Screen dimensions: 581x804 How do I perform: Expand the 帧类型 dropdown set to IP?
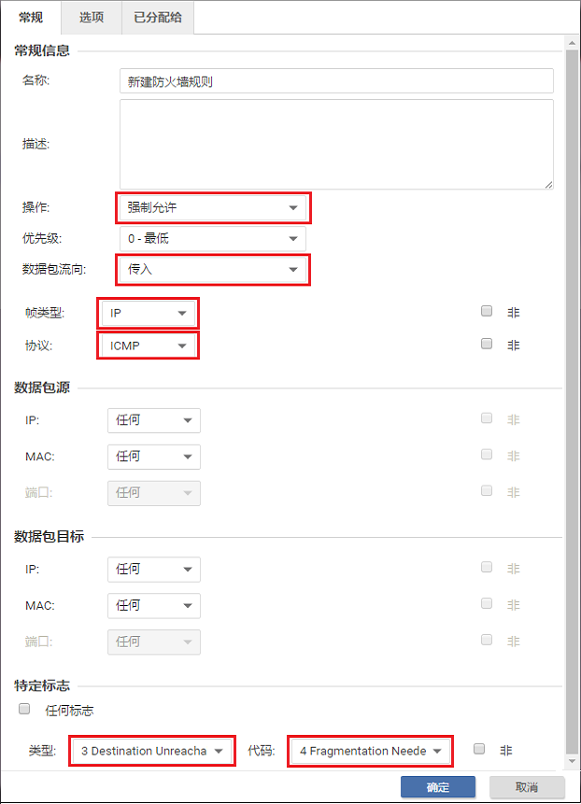[148, 313]
